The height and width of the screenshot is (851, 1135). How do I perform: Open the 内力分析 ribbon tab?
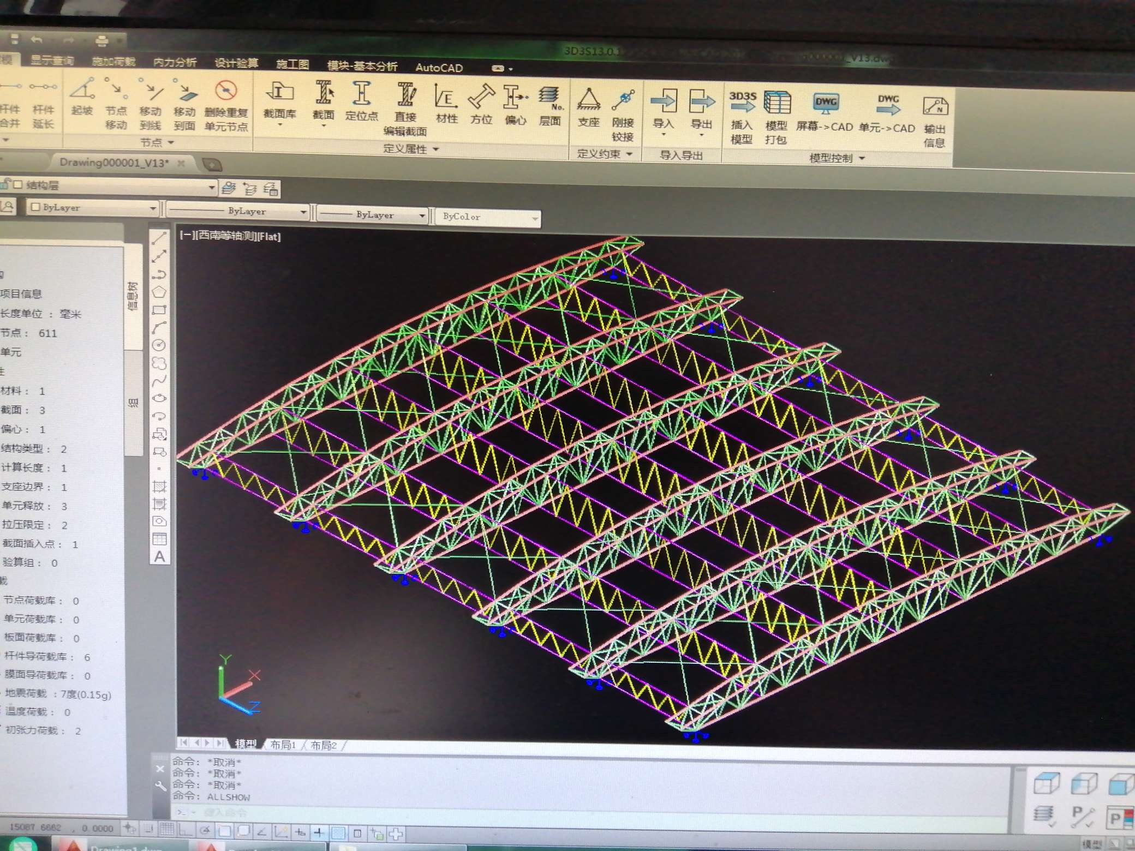coord(175,62)
